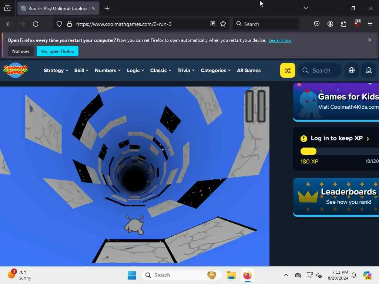This screenshot has height=284, width=379.
Task: Toggle reader view in address bar
Action: pos(213,24)
